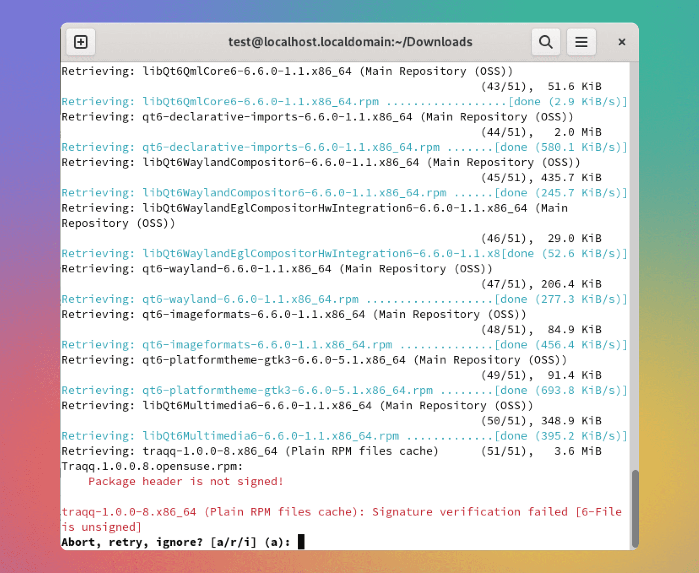Click the '(47/51), 206.4 KiB' progress text
This screenshot has width=699, height=573.
(541, 284)
